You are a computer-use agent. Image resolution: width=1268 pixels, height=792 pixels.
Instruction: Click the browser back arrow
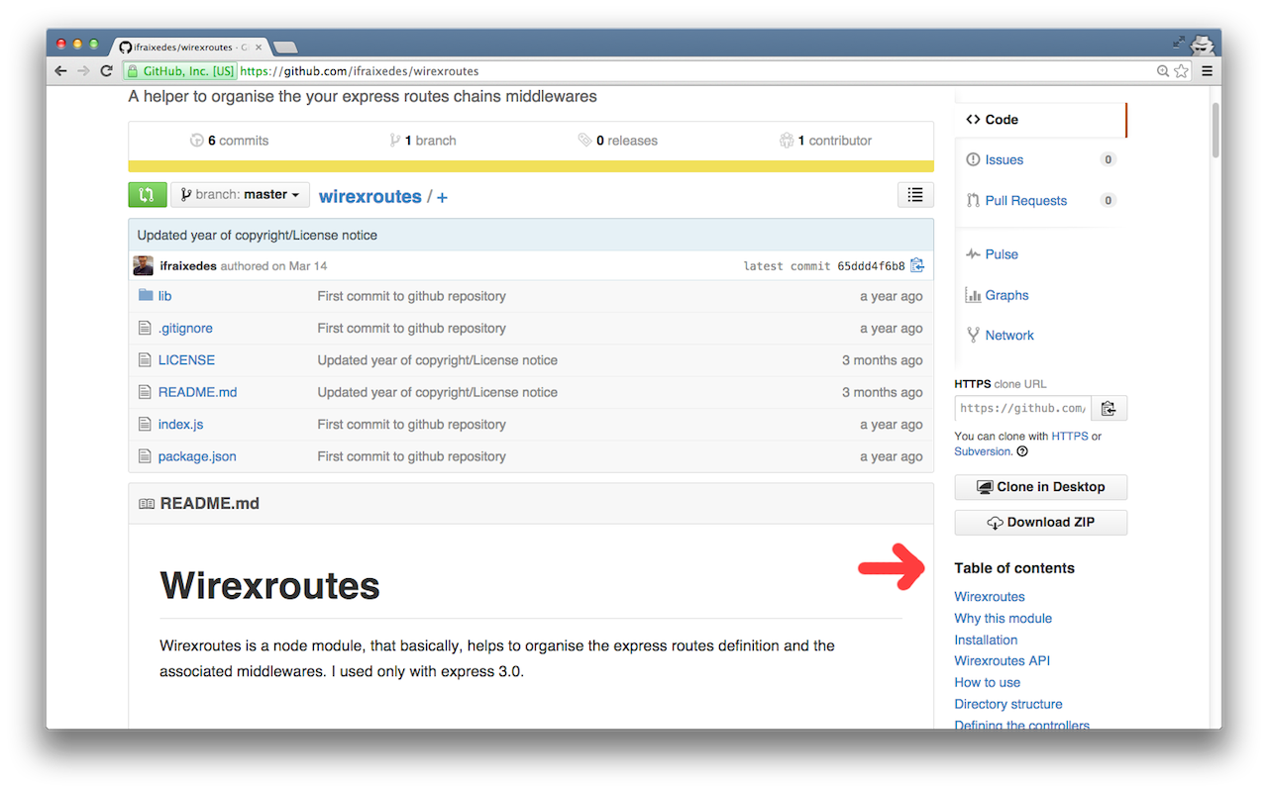[61, 71]
